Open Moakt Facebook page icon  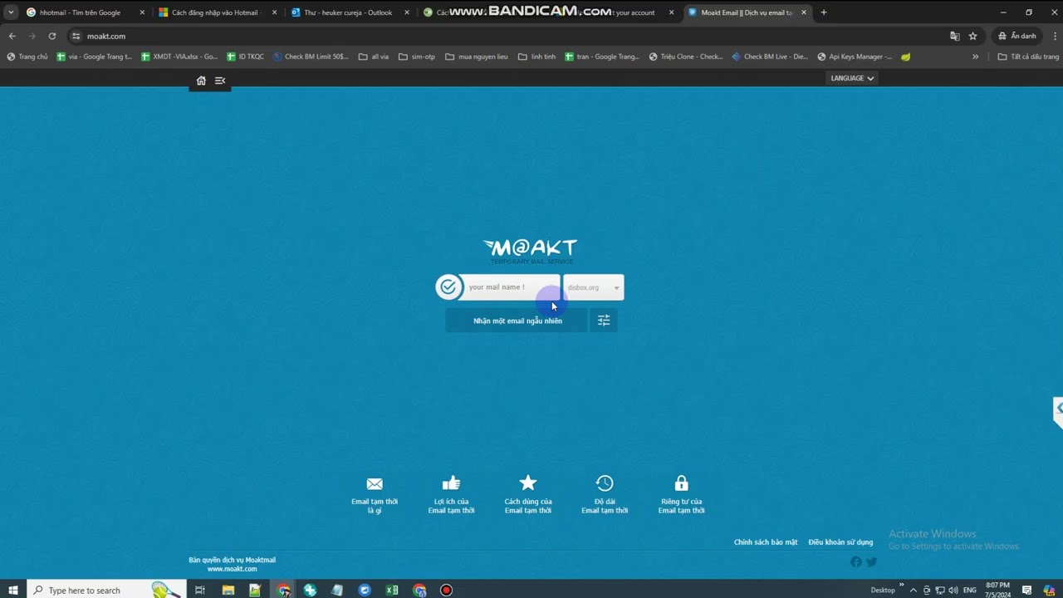pos(856,562)
